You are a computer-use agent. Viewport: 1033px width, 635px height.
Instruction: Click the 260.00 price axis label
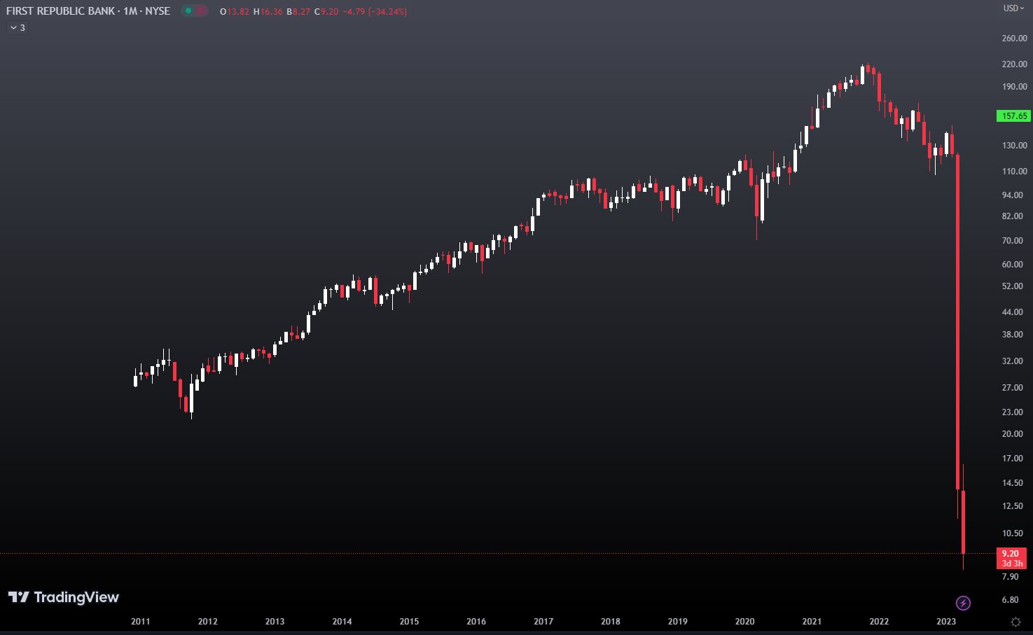pyautogui.click(x=1014, y=39)
